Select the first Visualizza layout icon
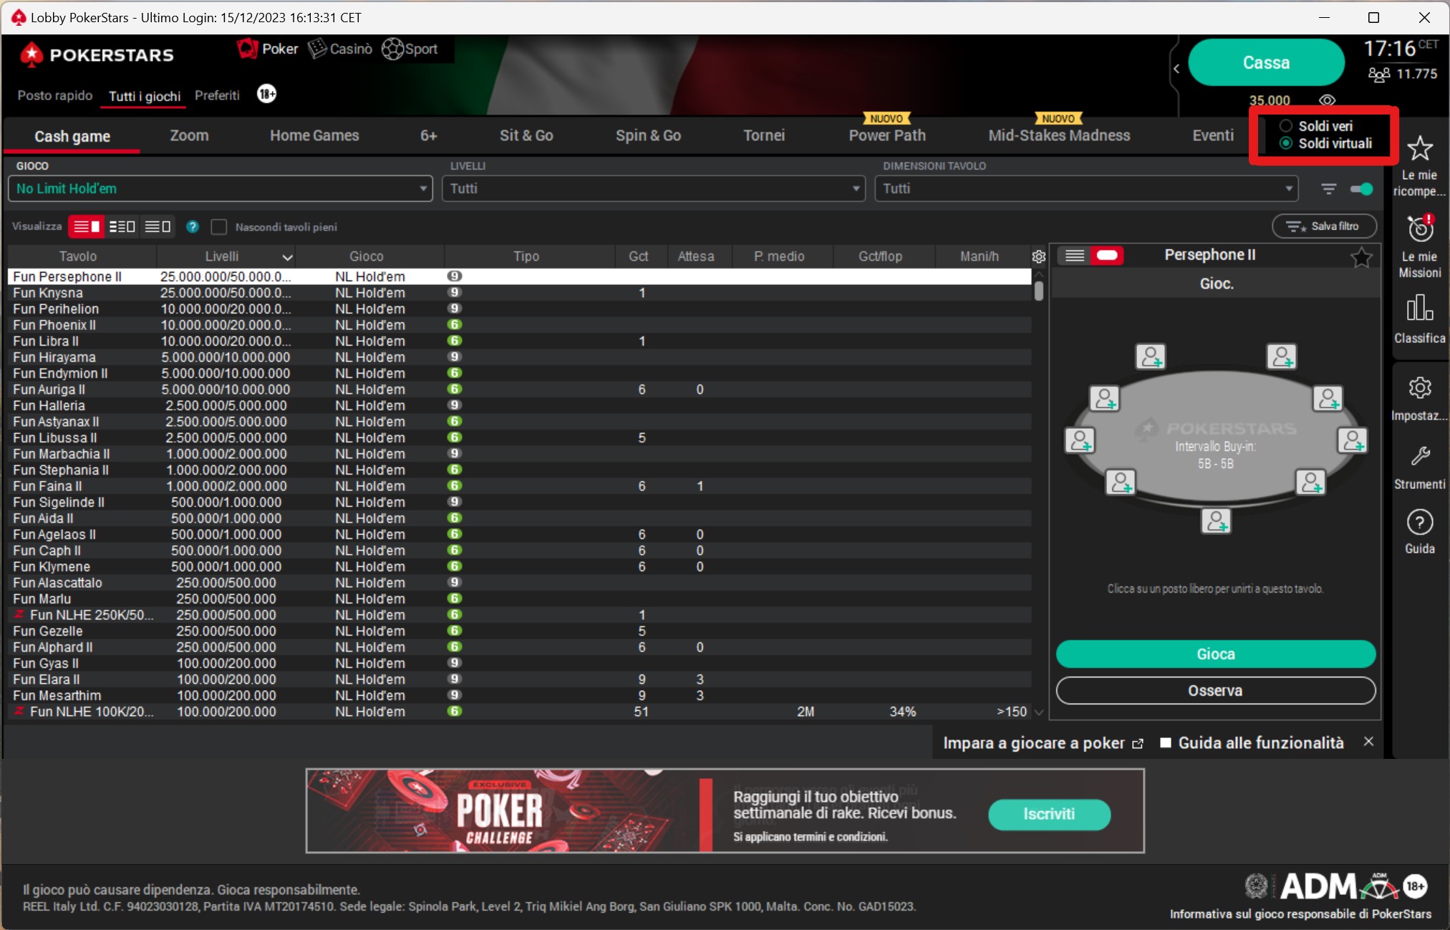This screenshot has height=930, width=1450. 87,226
